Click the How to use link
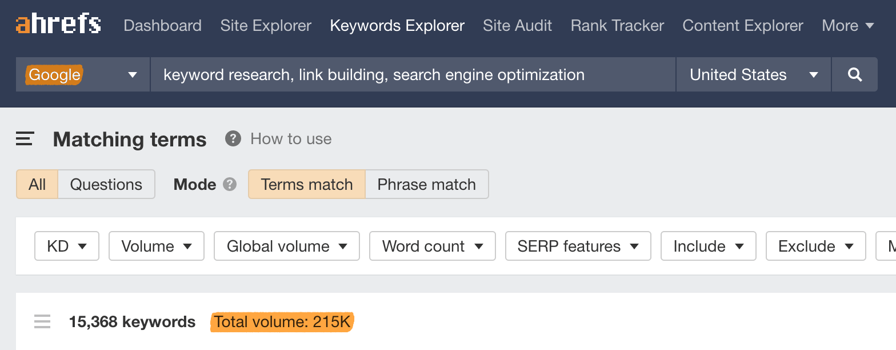Screen dimensions: 896x350 click(x=291, y=139)
